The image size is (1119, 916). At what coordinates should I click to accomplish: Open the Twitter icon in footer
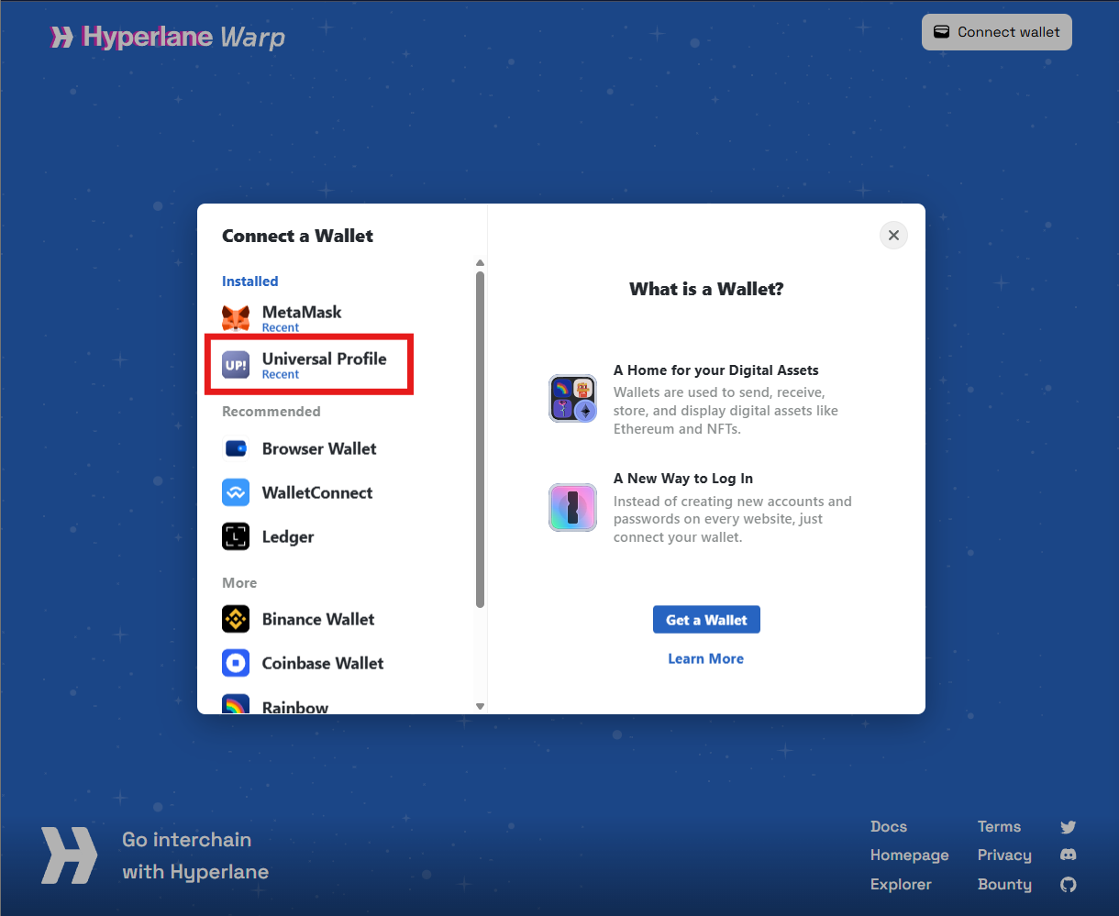[1068, 827]
